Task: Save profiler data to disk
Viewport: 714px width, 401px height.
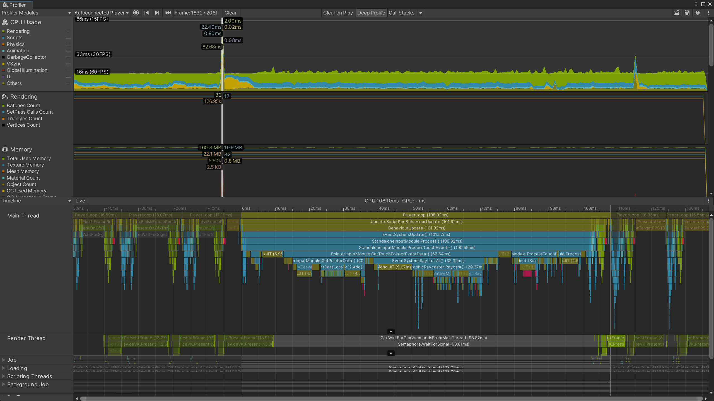Action: point(687,13)
